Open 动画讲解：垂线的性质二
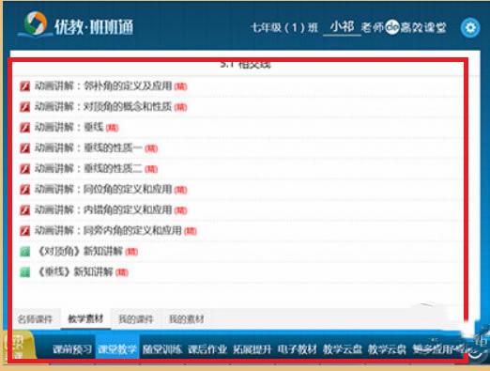The height and width of the screenshot is (371, 490). pos(88,169)
